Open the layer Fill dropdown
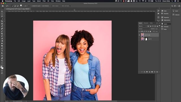This screenshot has width=181, height=102. click(x=159, y=31)
